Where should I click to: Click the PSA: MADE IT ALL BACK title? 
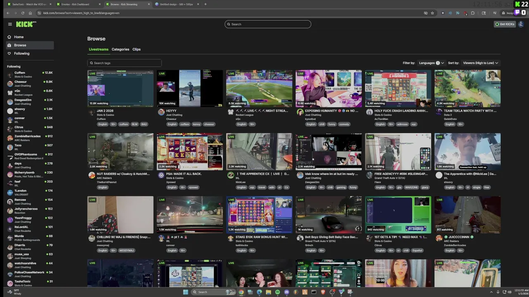click(183, 174)
